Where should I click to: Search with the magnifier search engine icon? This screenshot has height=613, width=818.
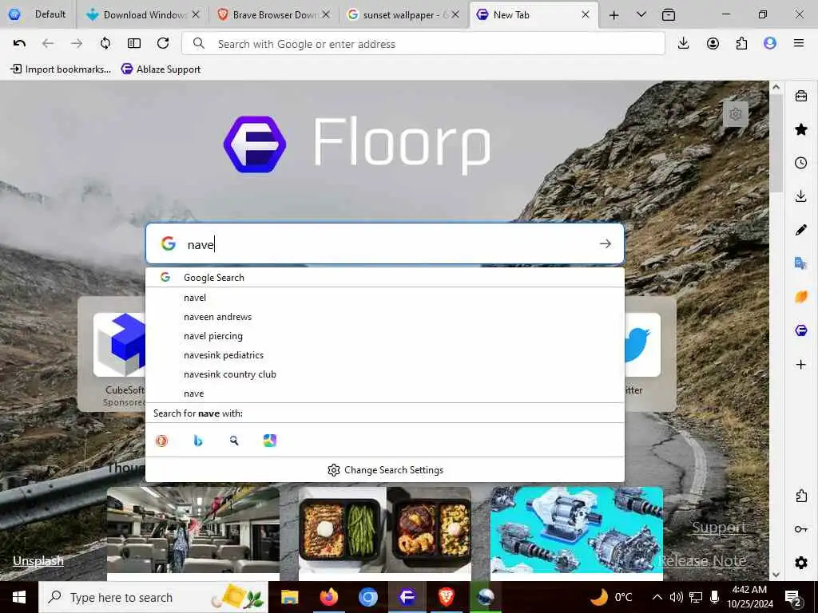click(x=234, y=441)
